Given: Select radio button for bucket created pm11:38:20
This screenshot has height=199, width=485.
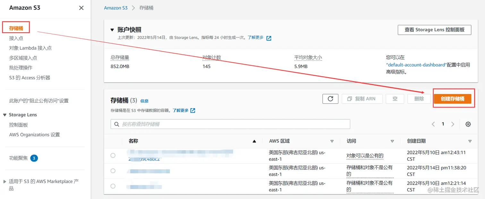Looking at the screenshot, I should coord(113,171).
